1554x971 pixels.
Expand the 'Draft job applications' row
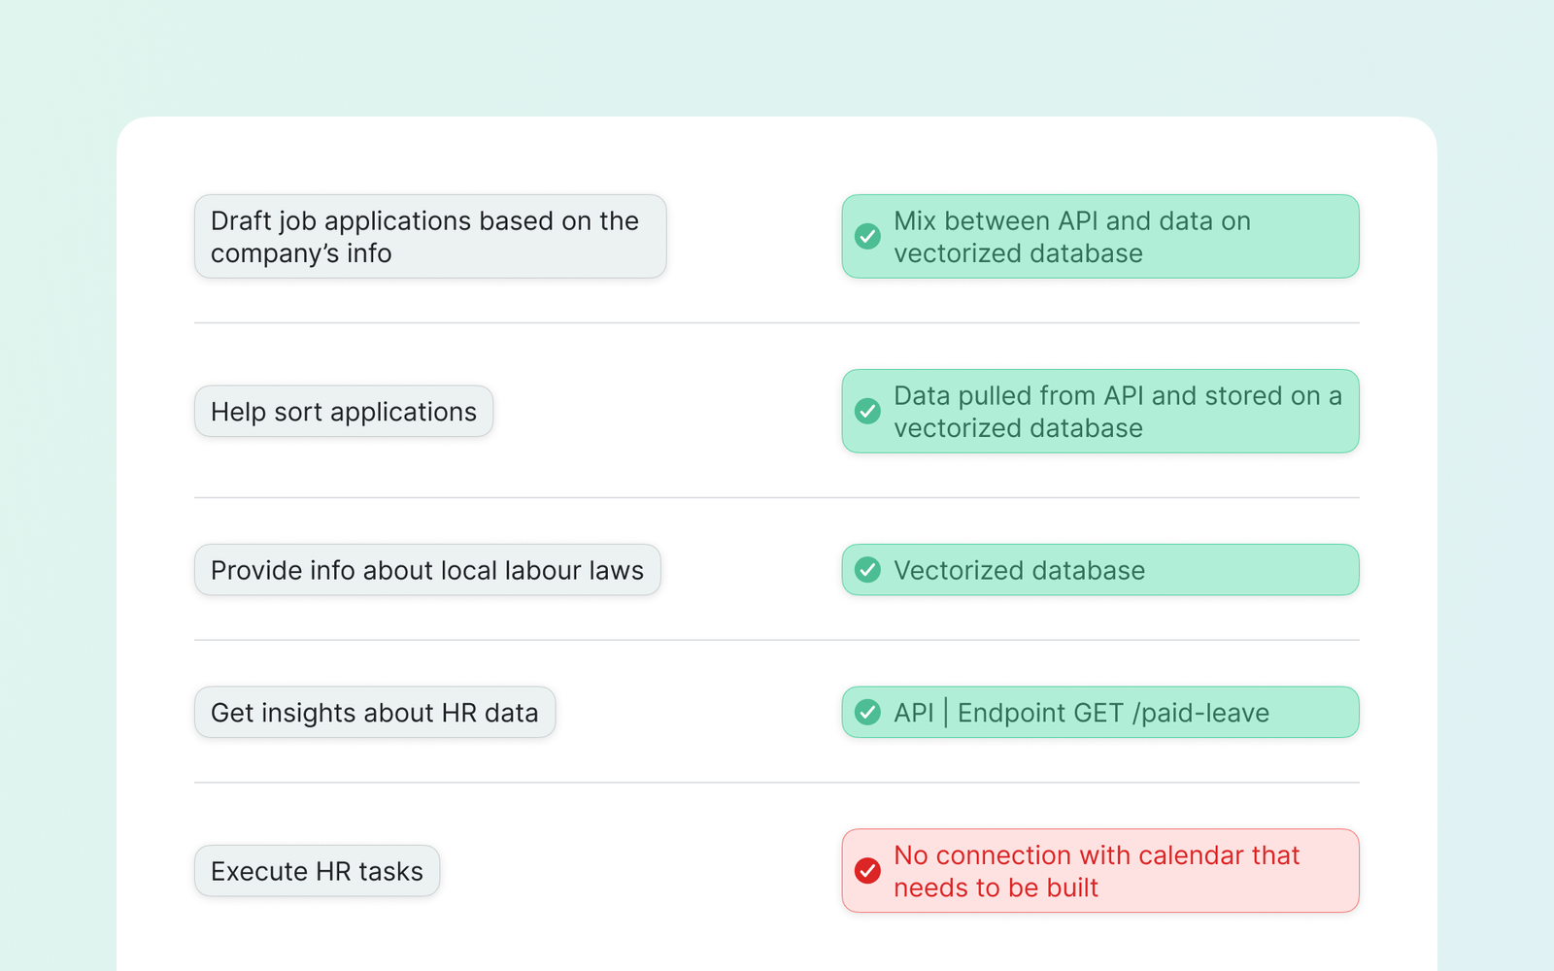pyautogui.click(x=430, y=236)
